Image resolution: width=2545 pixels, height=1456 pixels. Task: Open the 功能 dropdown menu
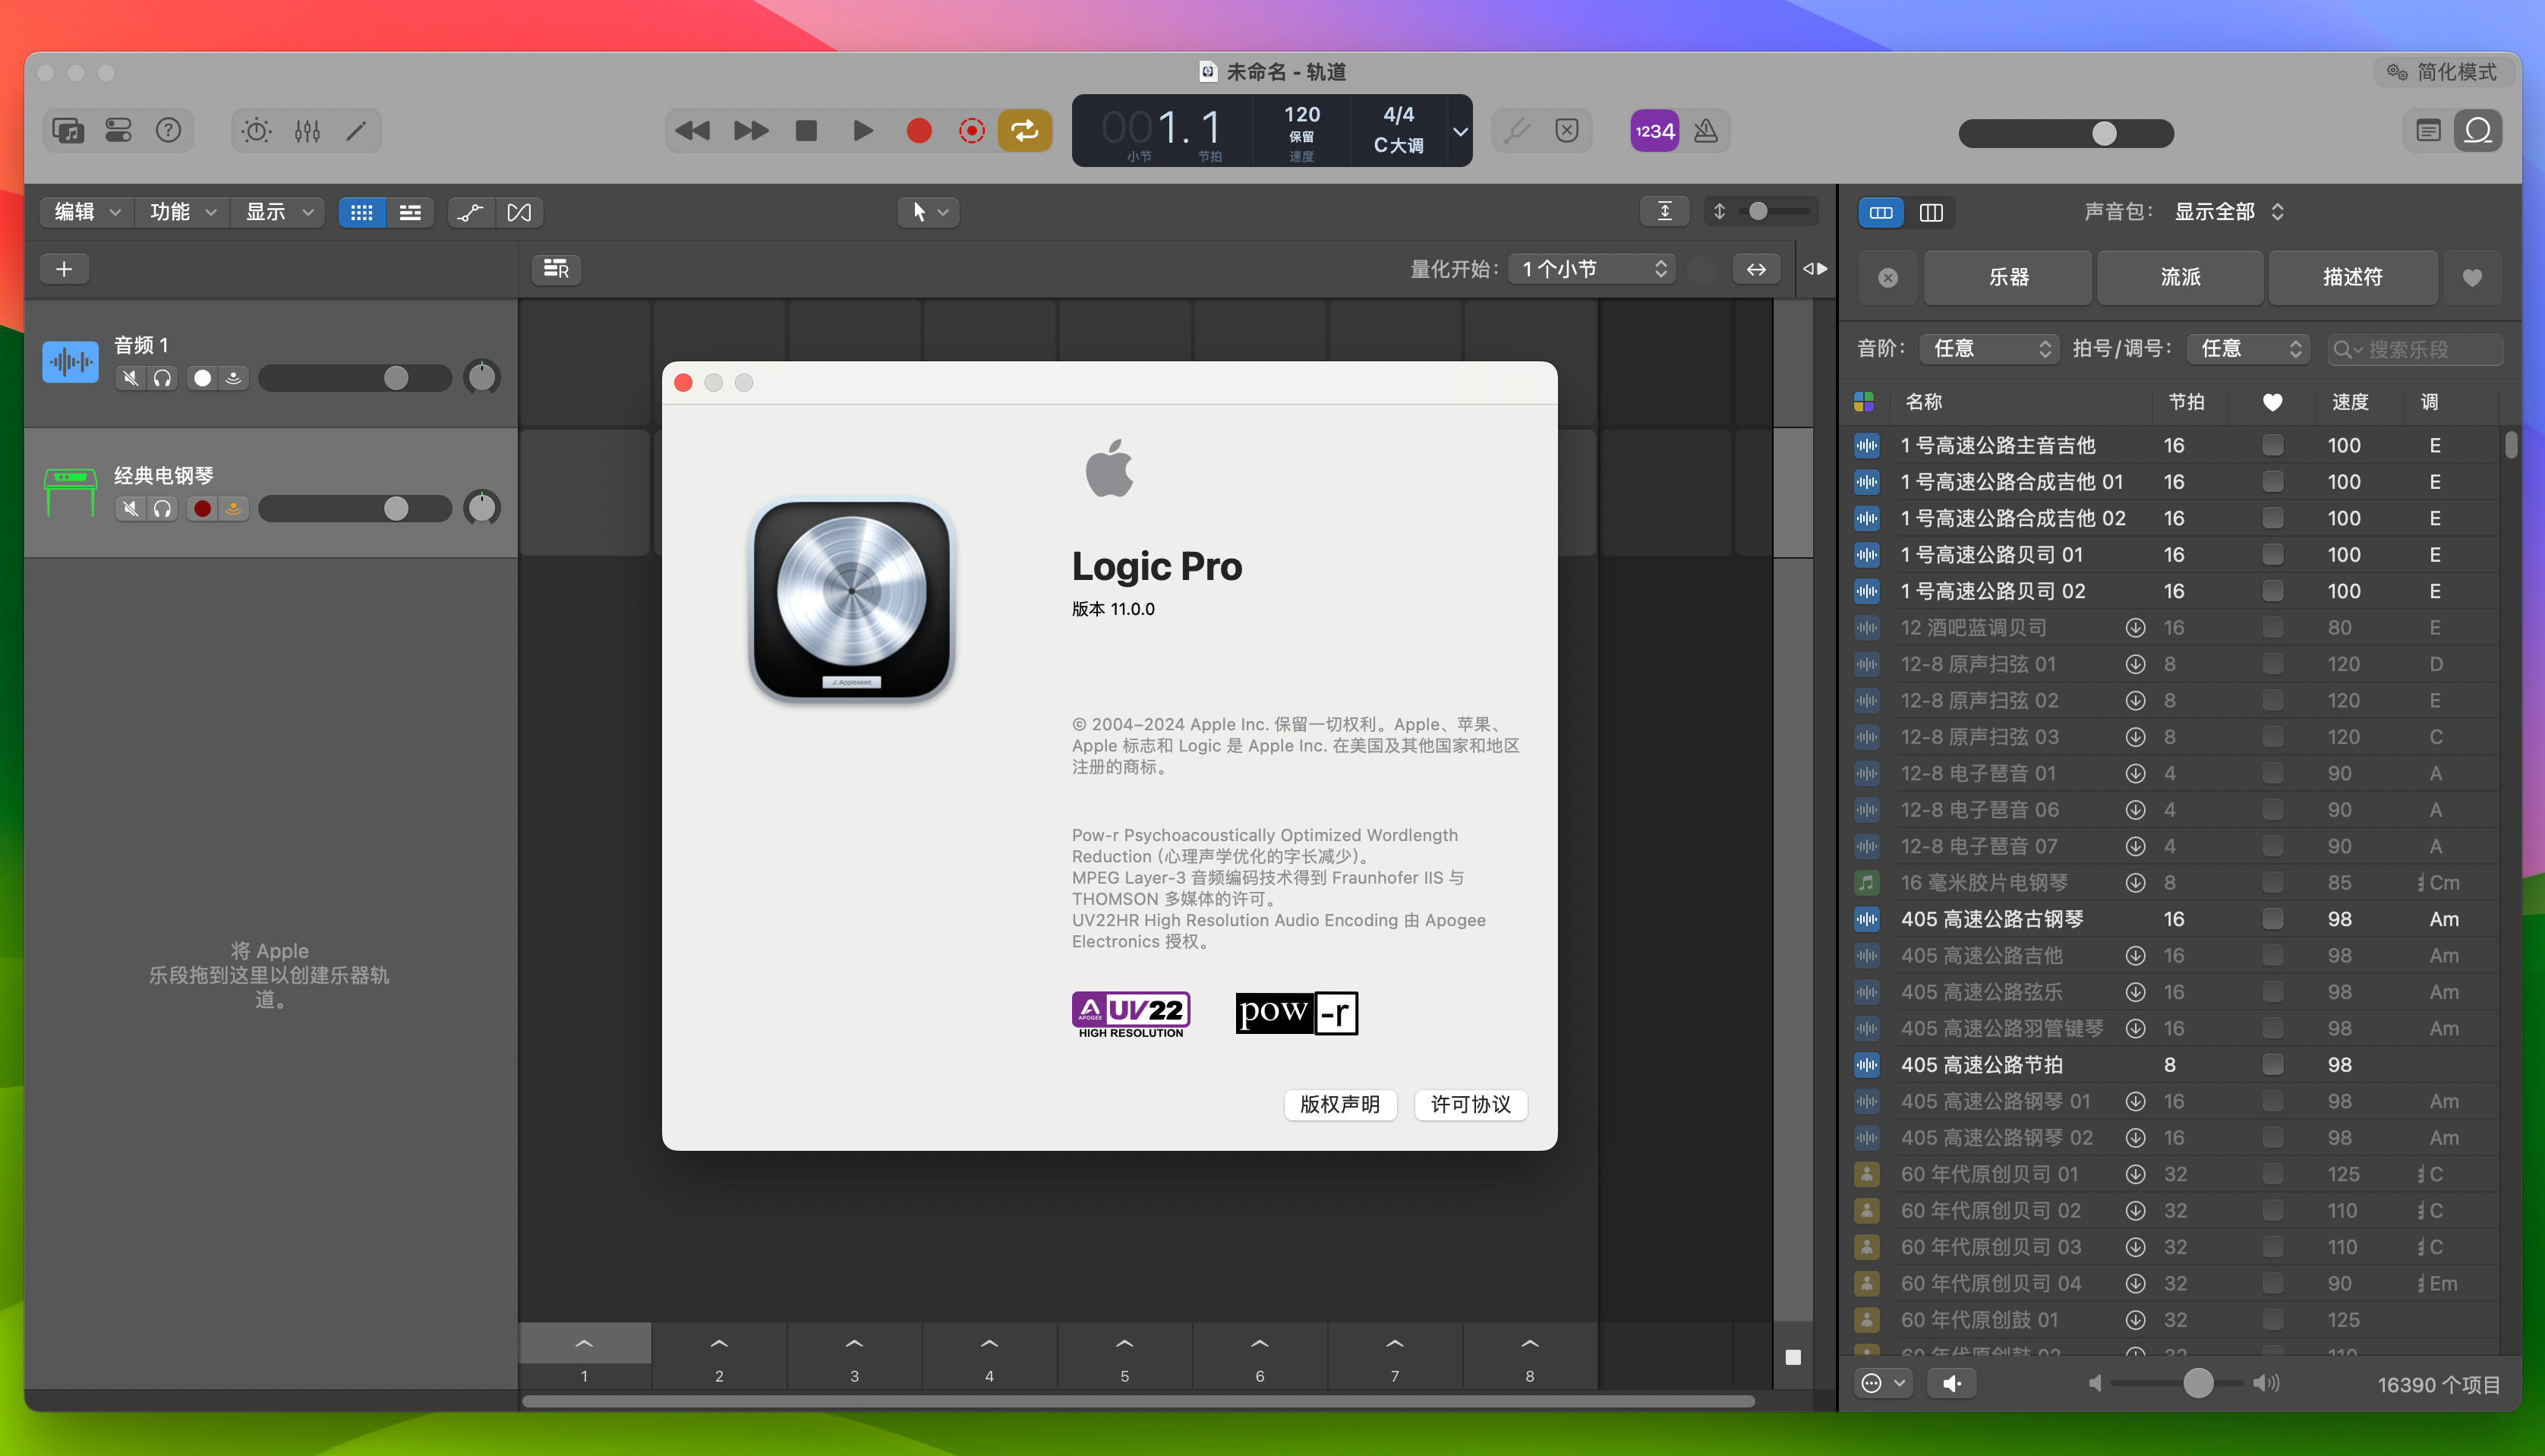coord(183,212)
